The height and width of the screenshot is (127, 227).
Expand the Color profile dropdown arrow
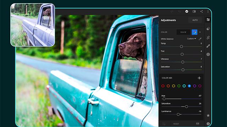click(x=200, y=32)
